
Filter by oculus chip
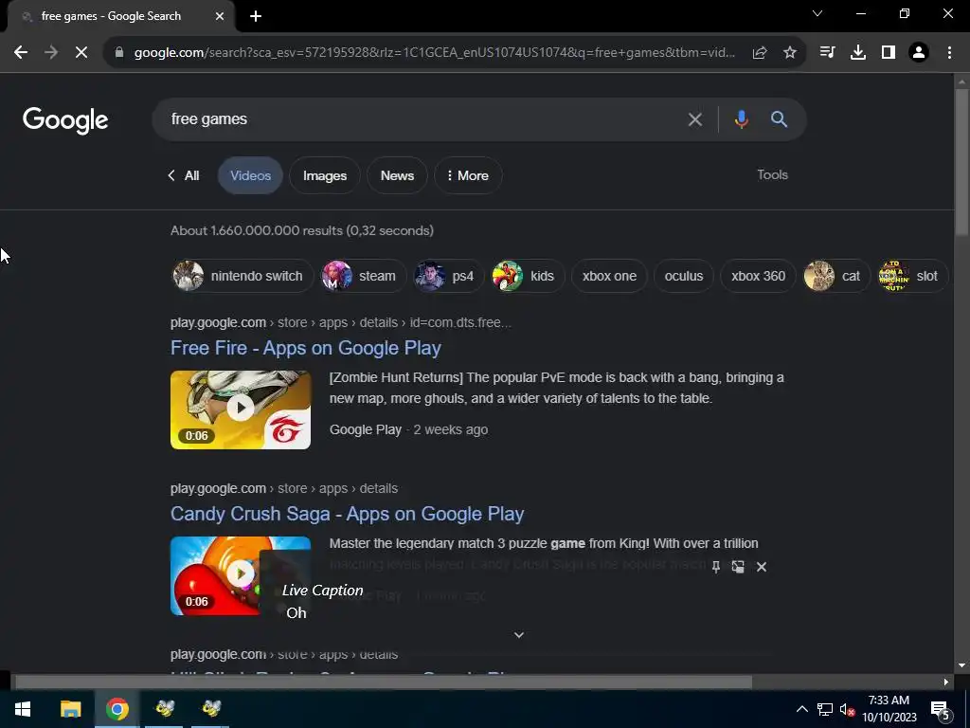pos(684,276)
